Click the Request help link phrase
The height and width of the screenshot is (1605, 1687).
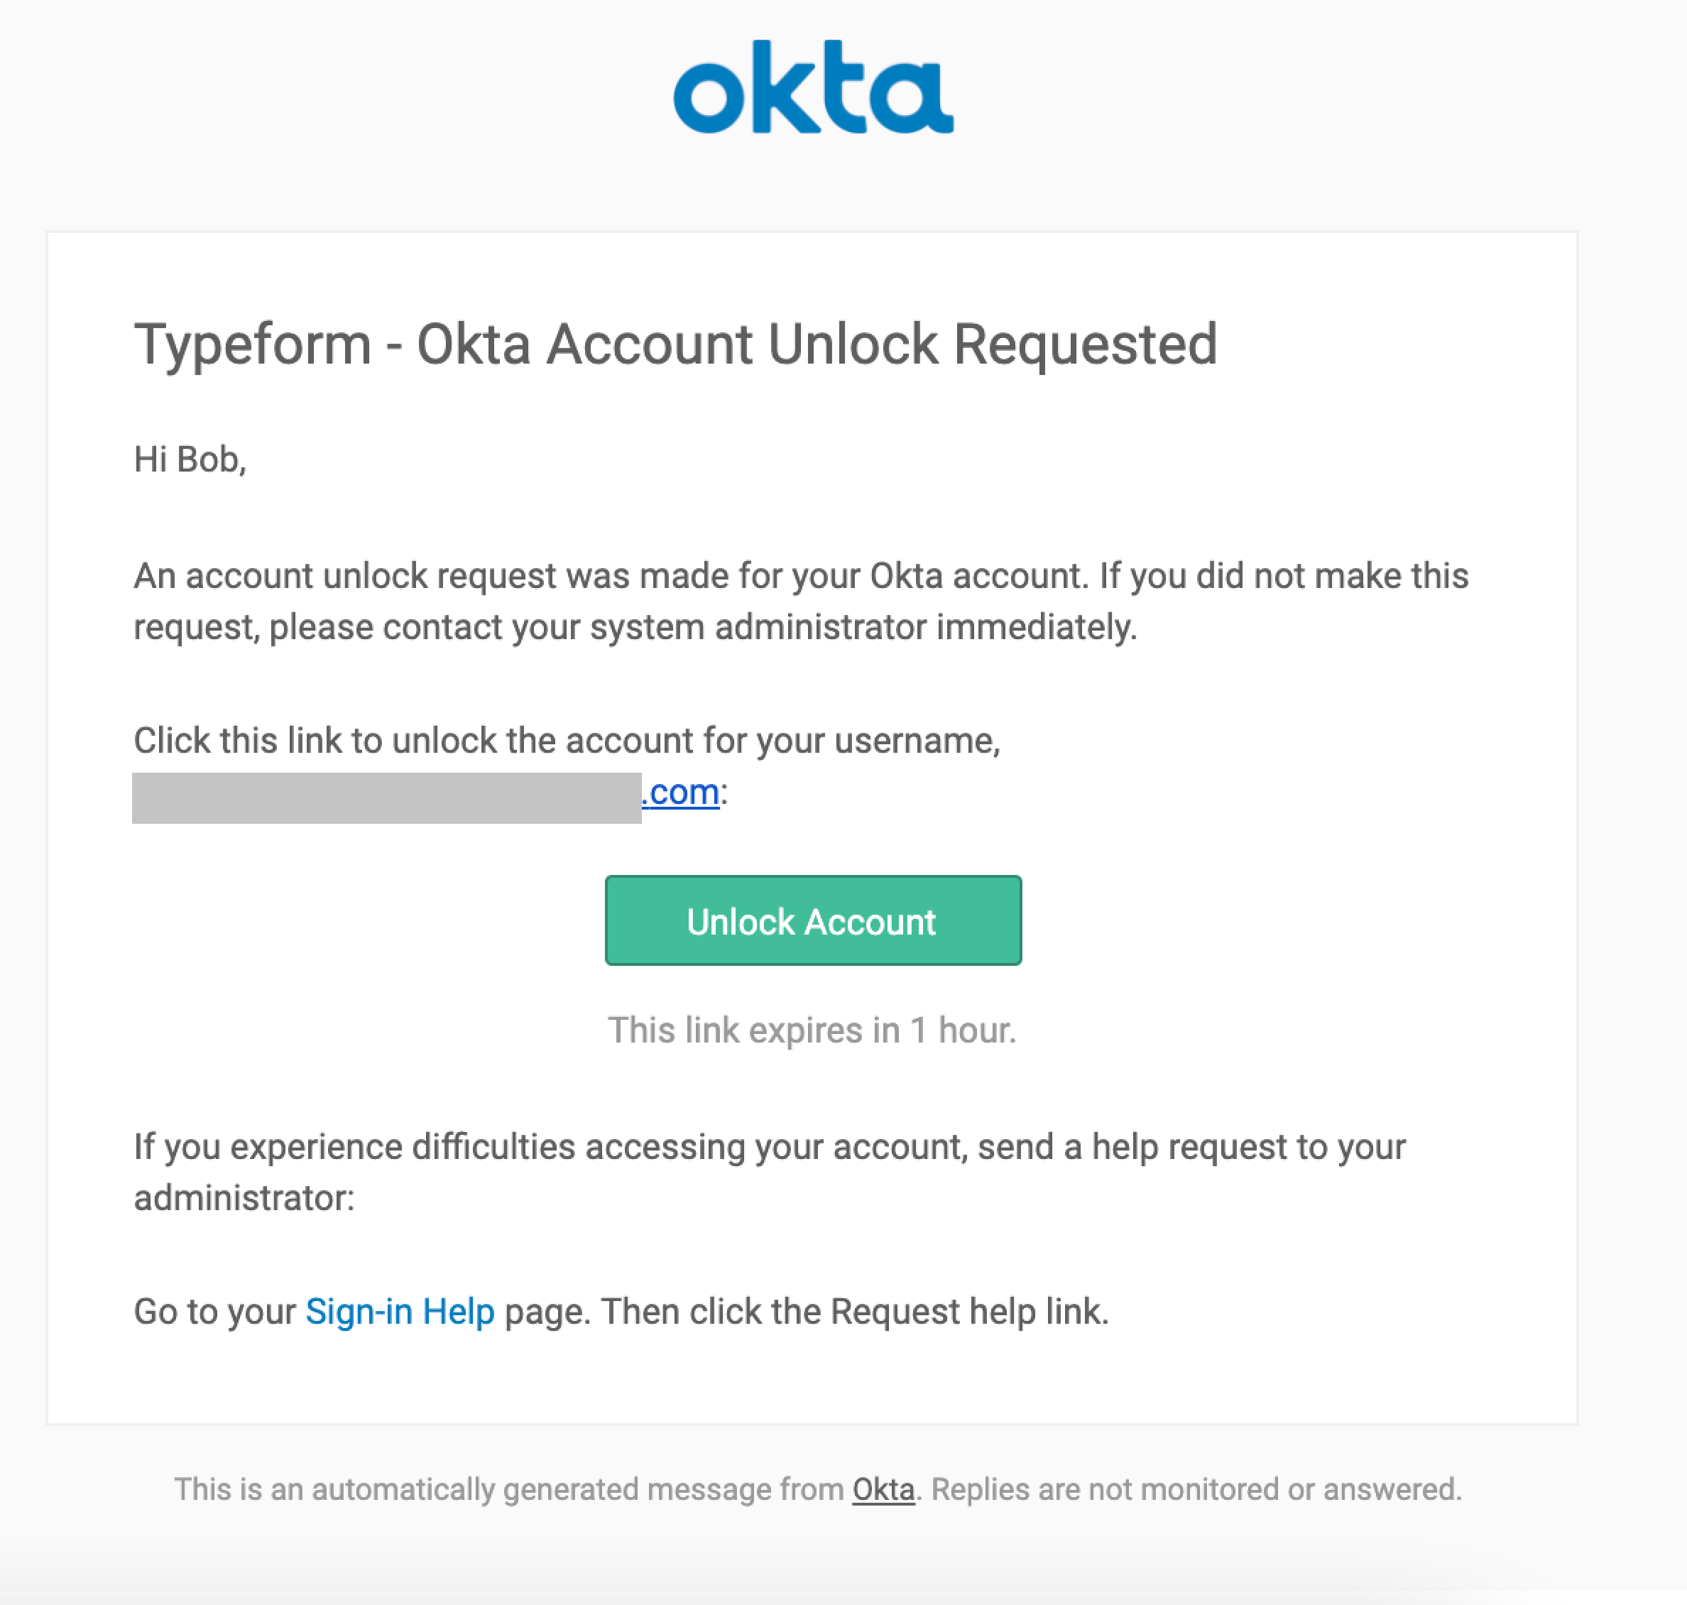click(x=969, y=1312)
